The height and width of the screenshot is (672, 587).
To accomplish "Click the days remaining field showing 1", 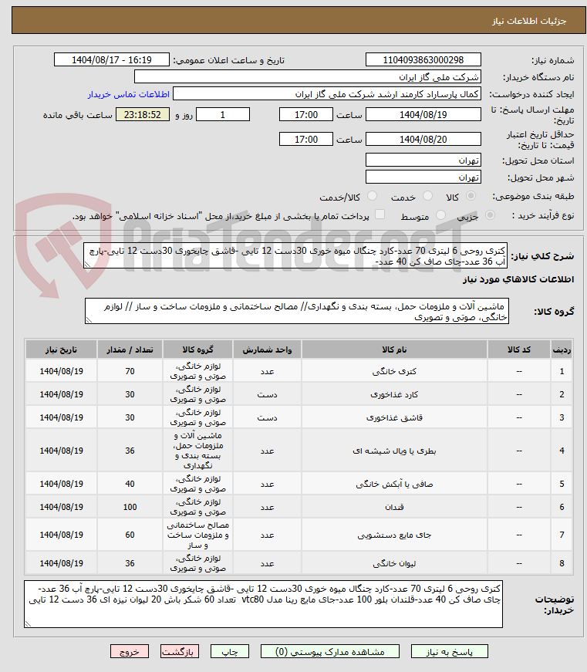I will point(223,114).
